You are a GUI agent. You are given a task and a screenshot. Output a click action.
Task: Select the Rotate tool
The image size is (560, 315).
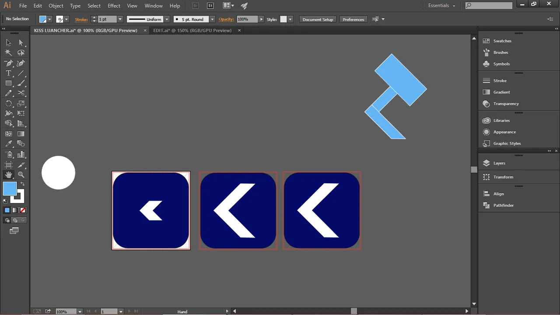point(8,104)
